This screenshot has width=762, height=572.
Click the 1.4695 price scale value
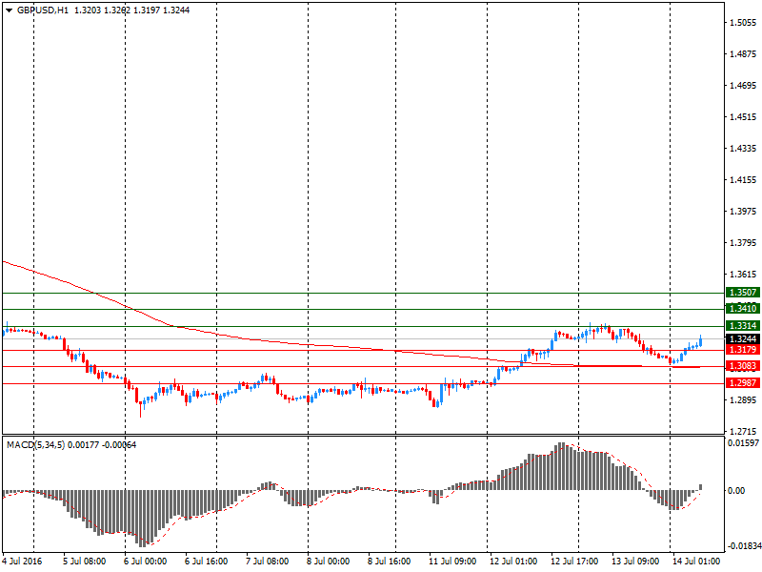(743, 86)
